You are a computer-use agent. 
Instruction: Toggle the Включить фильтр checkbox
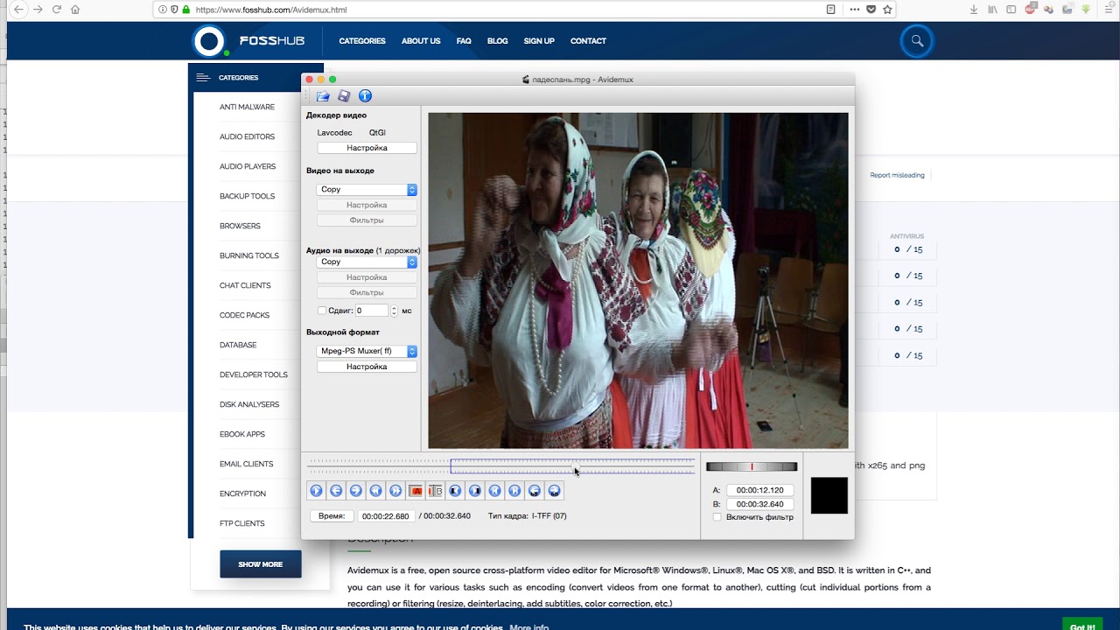point(717,517)
